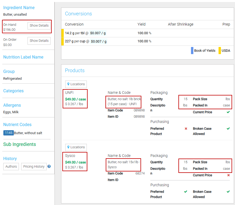Expand the Allergens section
Screen dimensions: 235x205
tap(12, 105)
